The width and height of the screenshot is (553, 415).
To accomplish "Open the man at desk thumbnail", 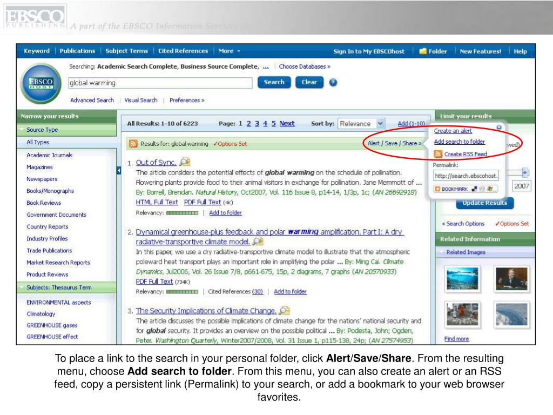I will 511,278.
